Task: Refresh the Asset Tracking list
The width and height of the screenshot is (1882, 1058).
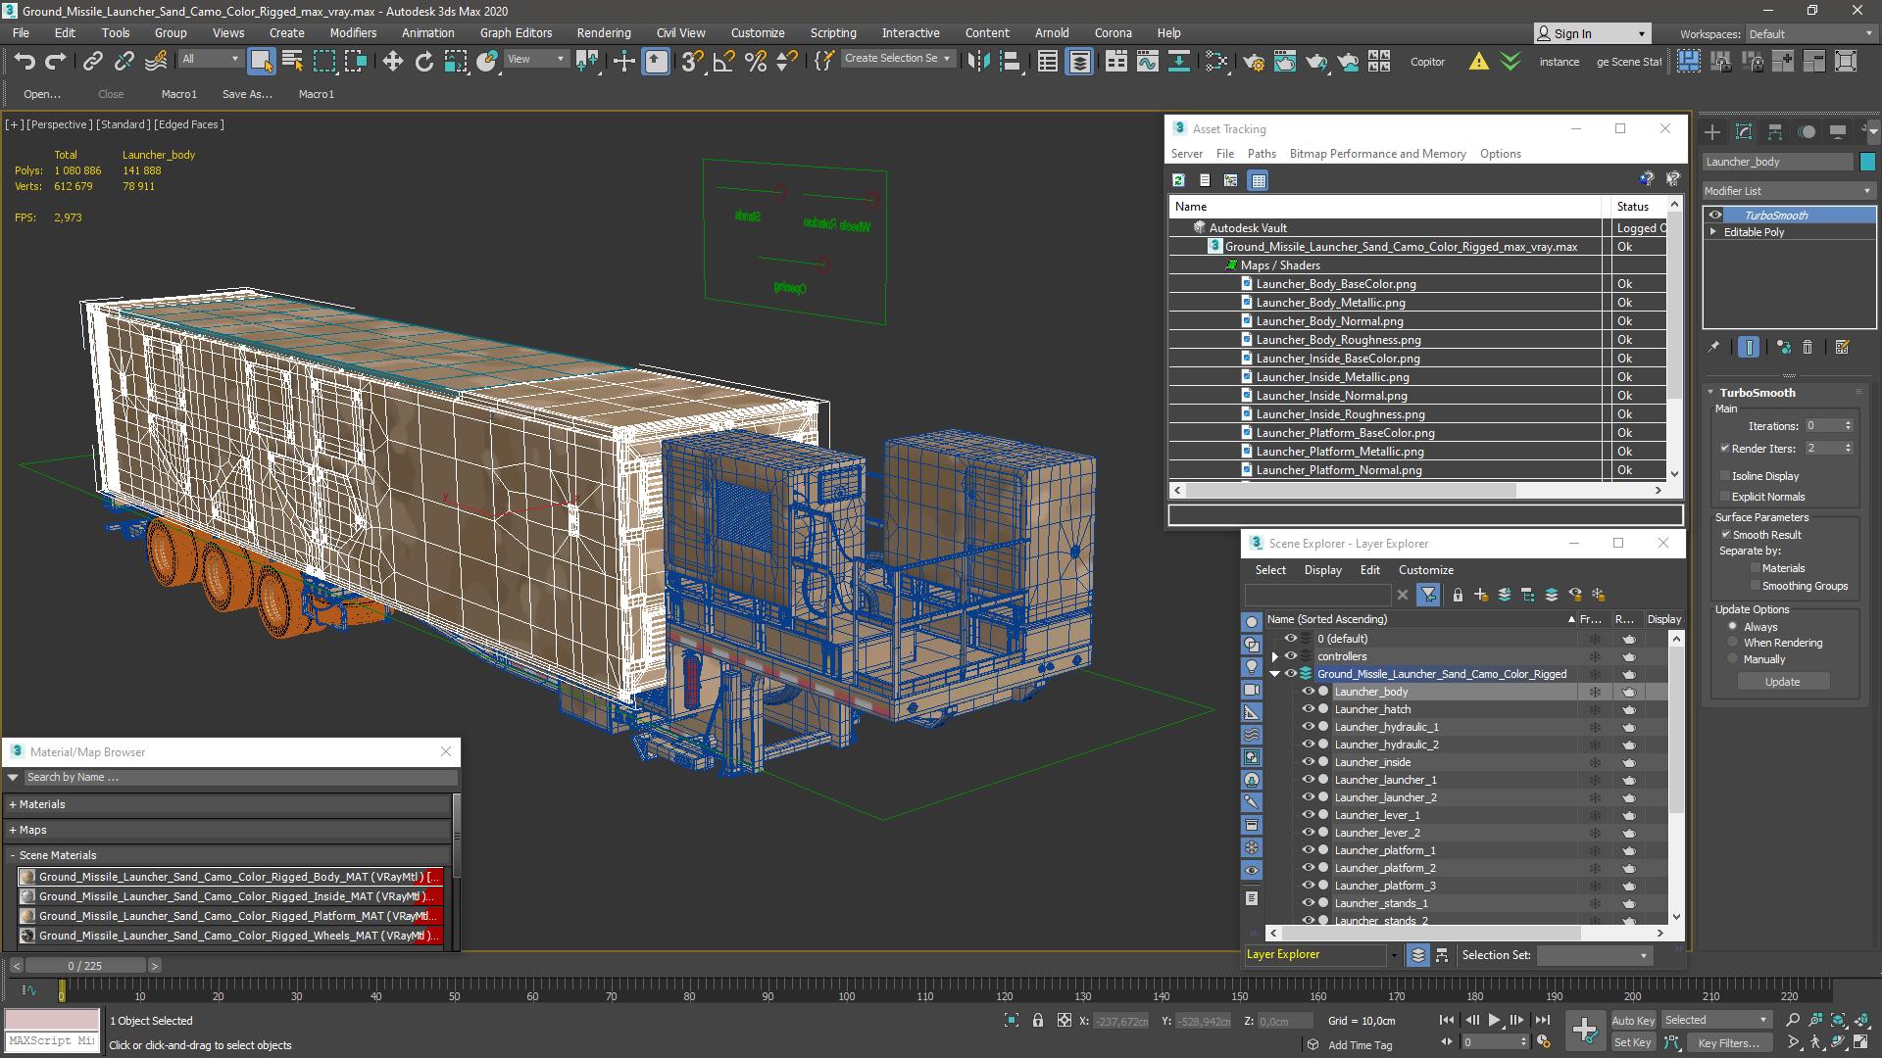Action: tap(1179, 180)
